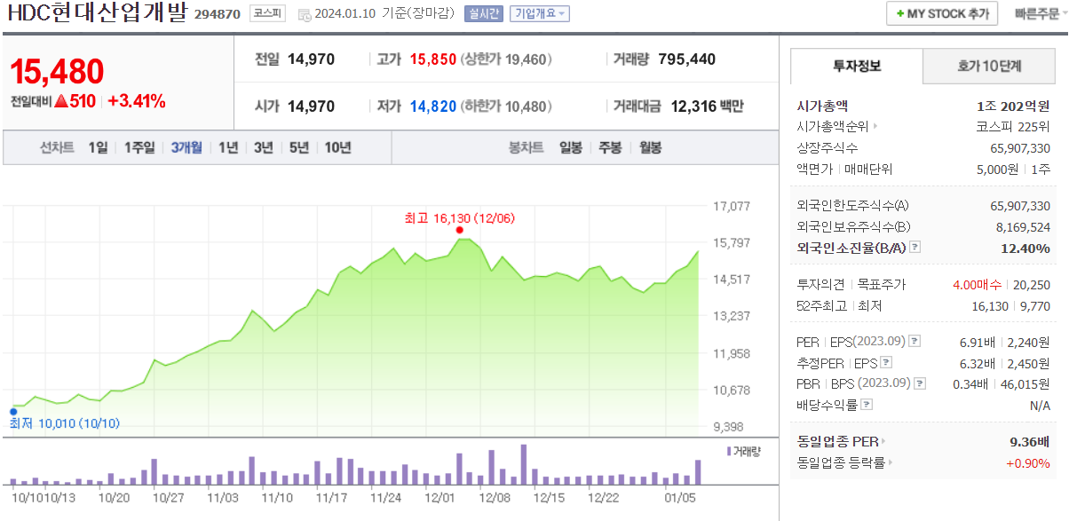Viewport: 1077px width, 521px height.
Task: Open help icon beside 외국인소진율(B/A)
Action: click(x=915, y=248)
